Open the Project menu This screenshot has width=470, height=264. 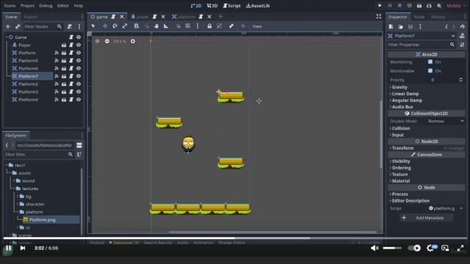tap(27, 6)
